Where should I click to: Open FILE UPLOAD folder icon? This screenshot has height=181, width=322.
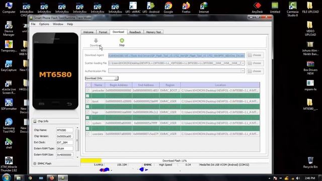click(310, 8)
